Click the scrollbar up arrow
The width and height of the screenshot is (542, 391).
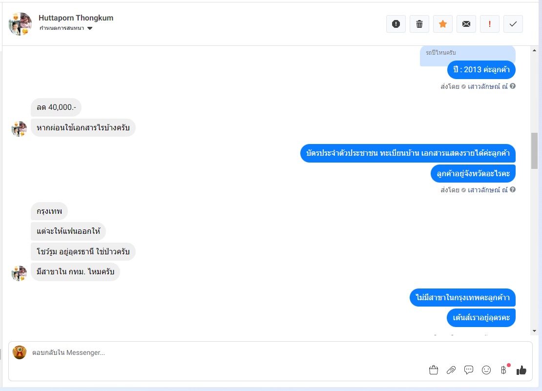[x=534, y=50]
